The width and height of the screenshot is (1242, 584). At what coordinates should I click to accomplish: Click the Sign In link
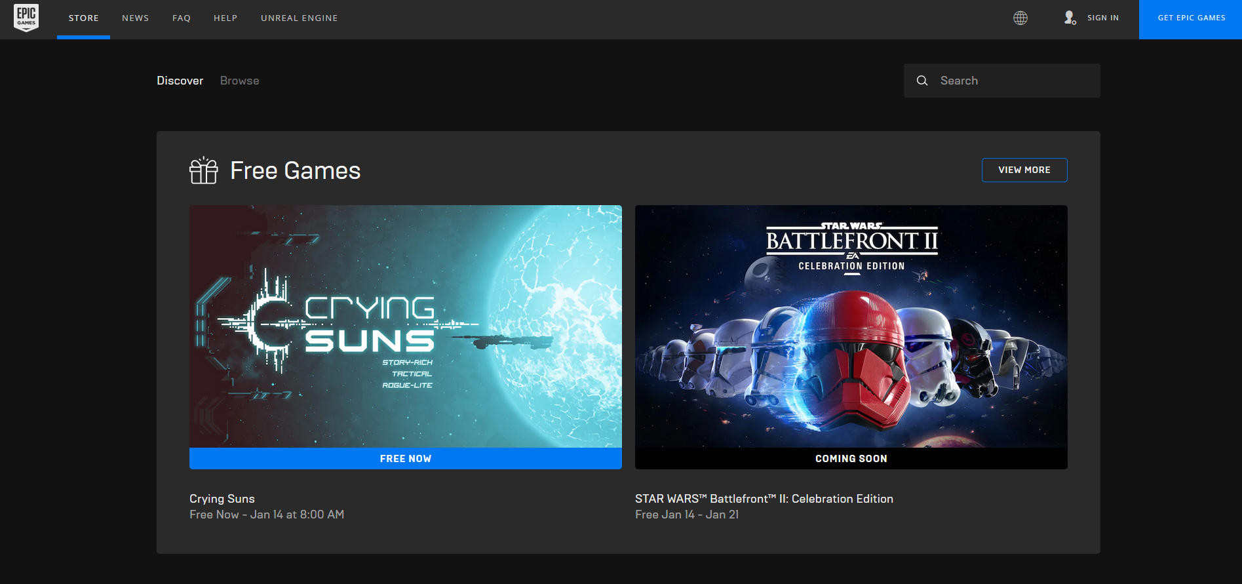pos(1102,18)
